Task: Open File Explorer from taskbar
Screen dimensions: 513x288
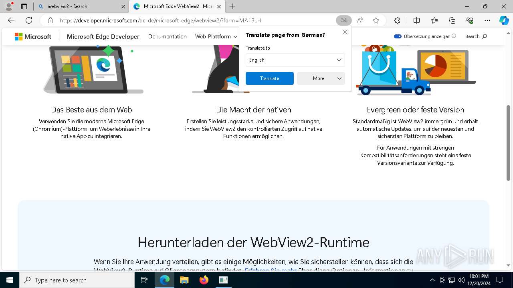Action: pyautogui.click(x=184, y=280)
